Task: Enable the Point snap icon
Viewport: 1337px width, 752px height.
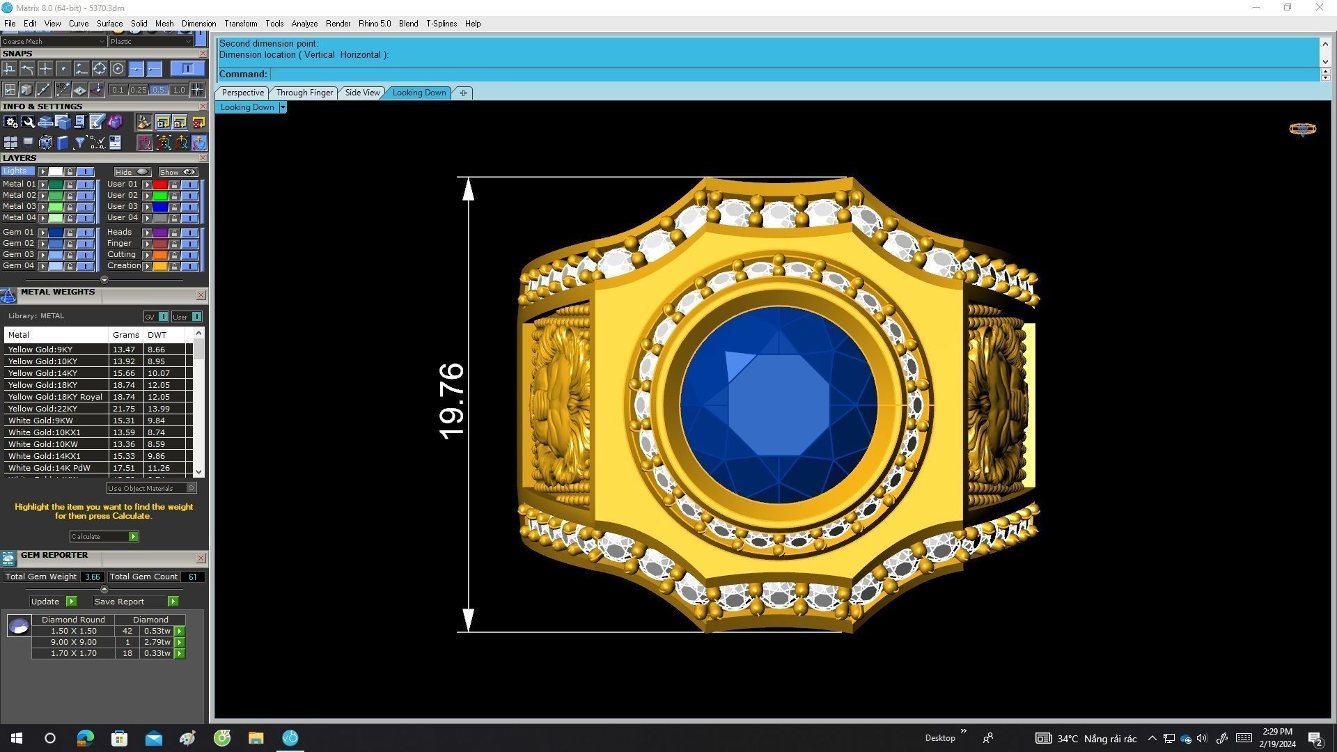Action: pyautogui.click(x=63, y=68)
